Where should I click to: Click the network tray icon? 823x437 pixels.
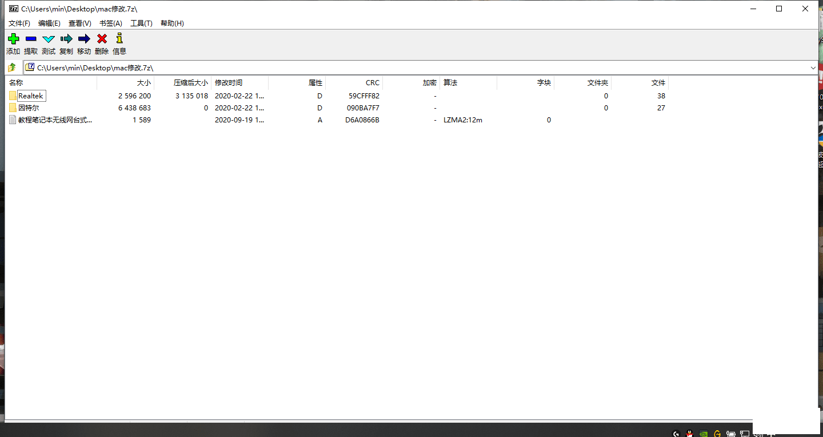pos(745,434)
